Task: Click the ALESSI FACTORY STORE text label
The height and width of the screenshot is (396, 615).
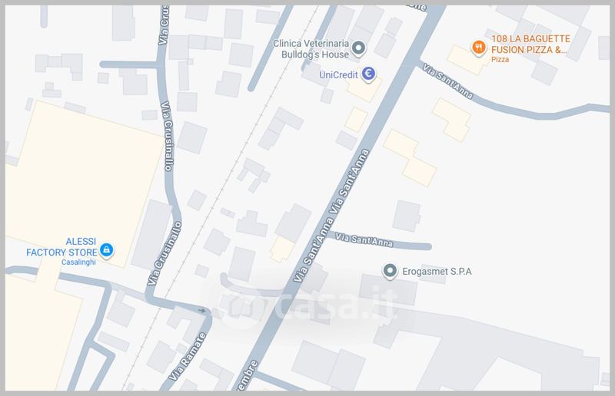Action: [x=61, y=247]
